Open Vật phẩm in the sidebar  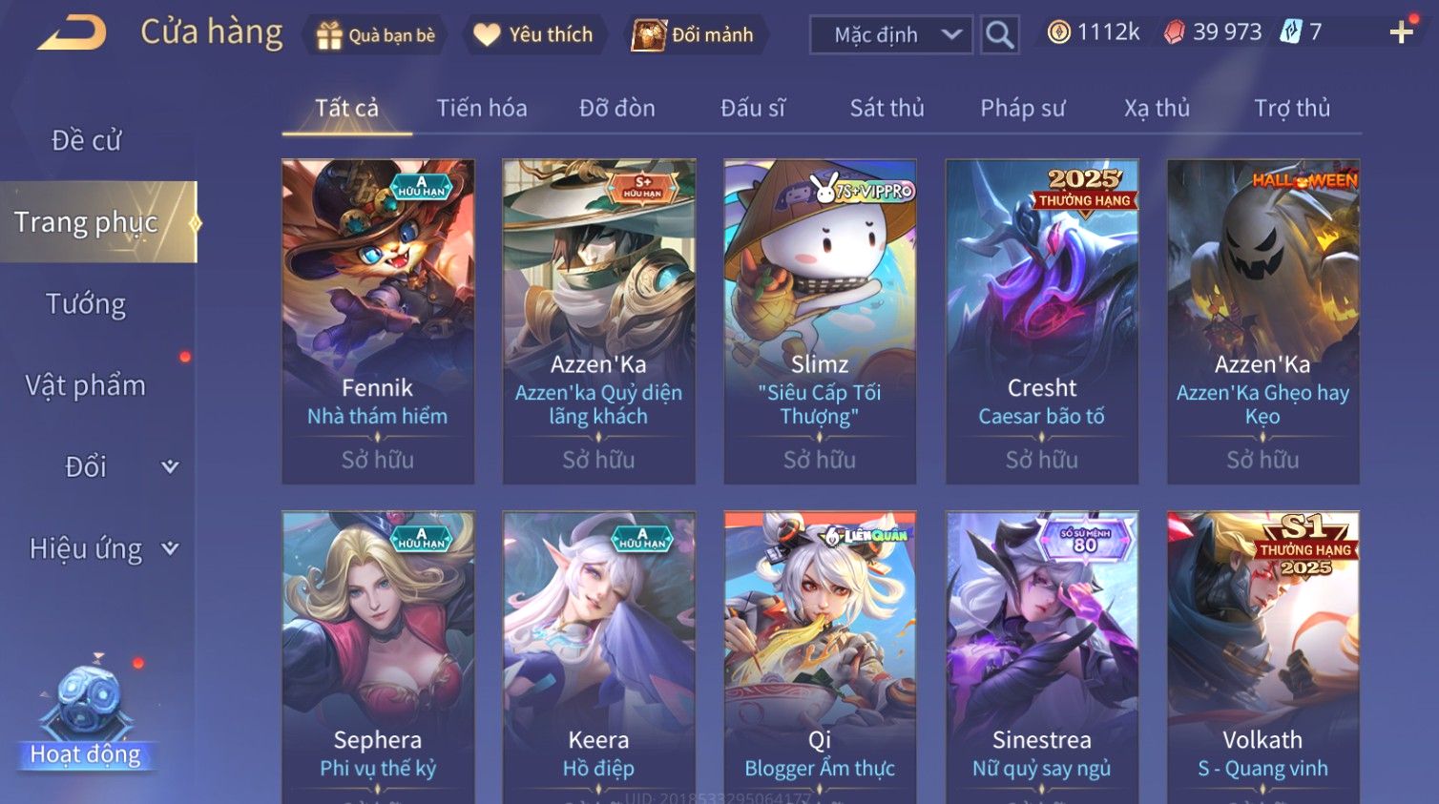coord(86,385)
